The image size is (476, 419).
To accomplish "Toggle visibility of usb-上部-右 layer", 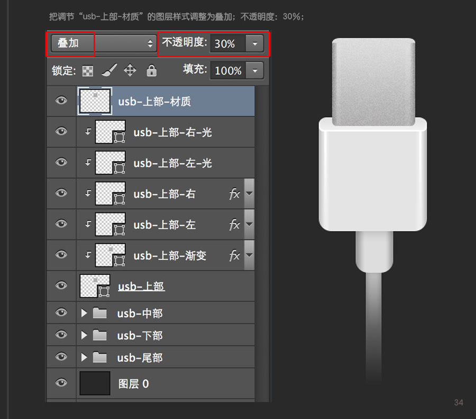I will point(61,193).
